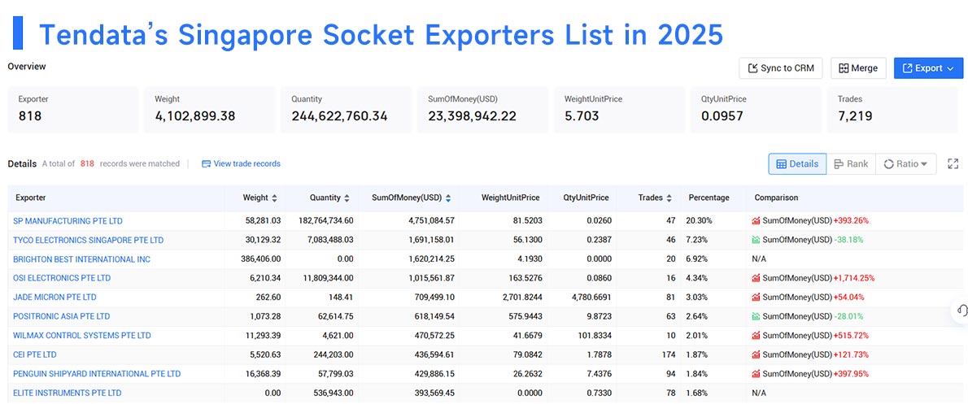Click comparison chart icon for SP MANUFACTURING

756,221
